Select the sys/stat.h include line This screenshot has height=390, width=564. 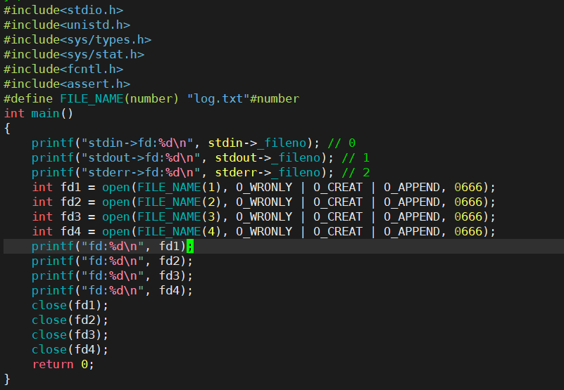[73, 55]
